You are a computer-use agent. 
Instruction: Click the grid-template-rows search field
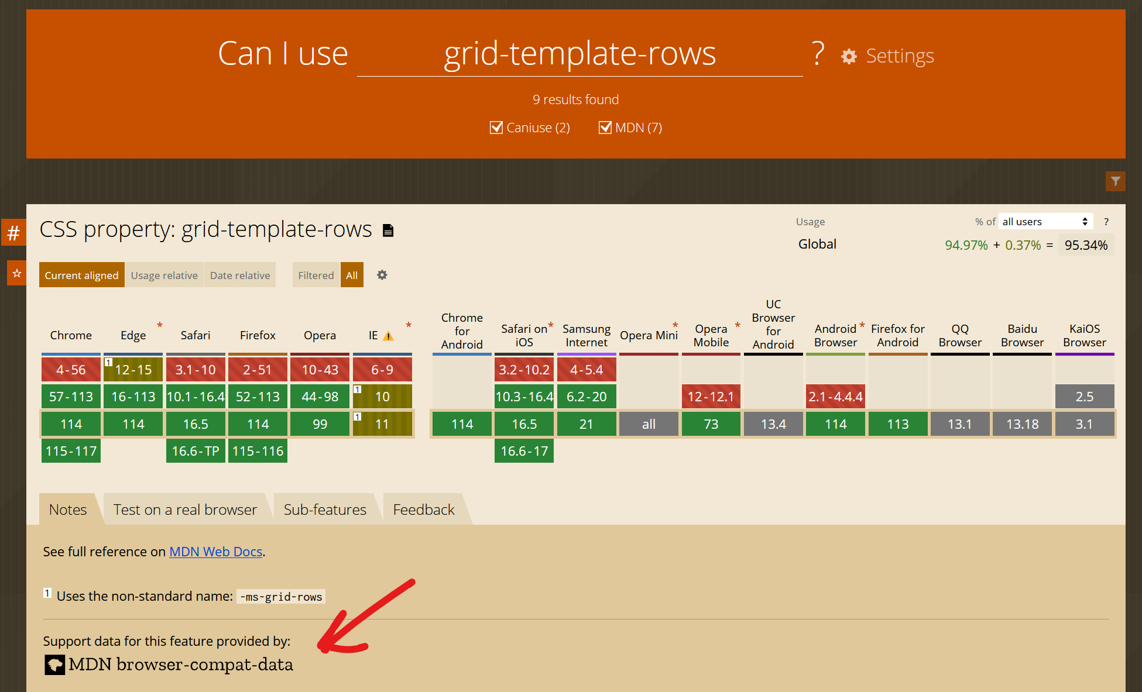pos(579,54)
